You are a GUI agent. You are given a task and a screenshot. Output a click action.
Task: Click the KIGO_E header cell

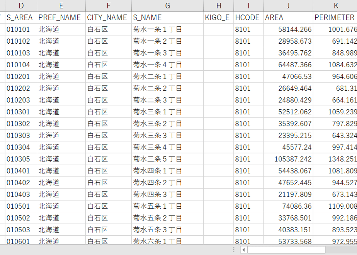click(x=219, y=17)
